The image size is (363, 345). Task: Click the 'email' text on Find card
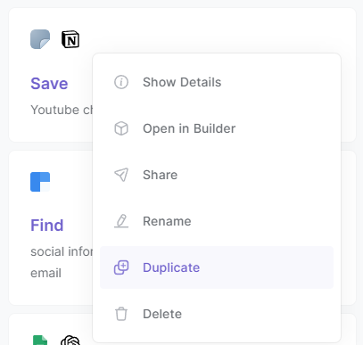(x=45, y=273)
